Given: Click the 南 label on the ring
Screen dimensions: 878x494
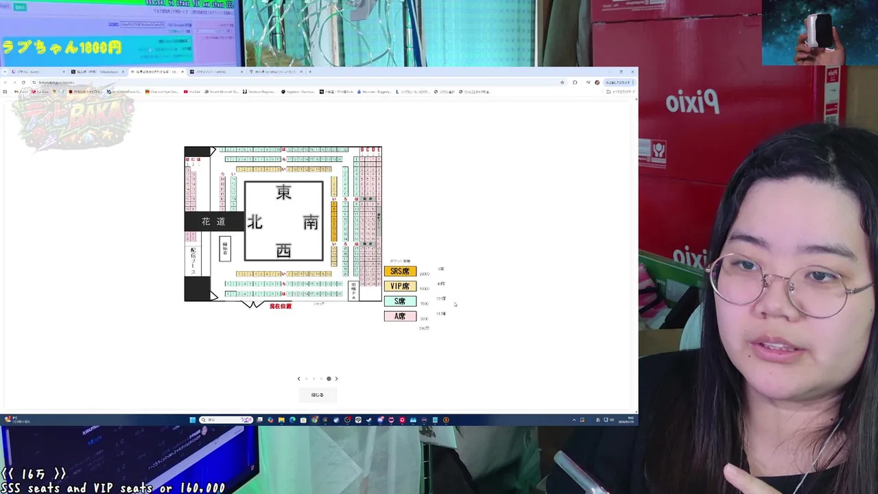Looking at the screenshot, I should (x=311, y=222).
